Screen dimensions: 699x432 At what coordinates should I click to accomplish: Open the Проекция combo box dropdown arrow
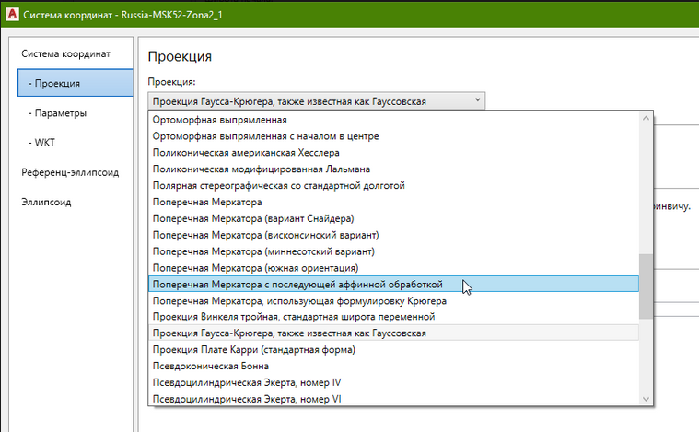point(477,100)
